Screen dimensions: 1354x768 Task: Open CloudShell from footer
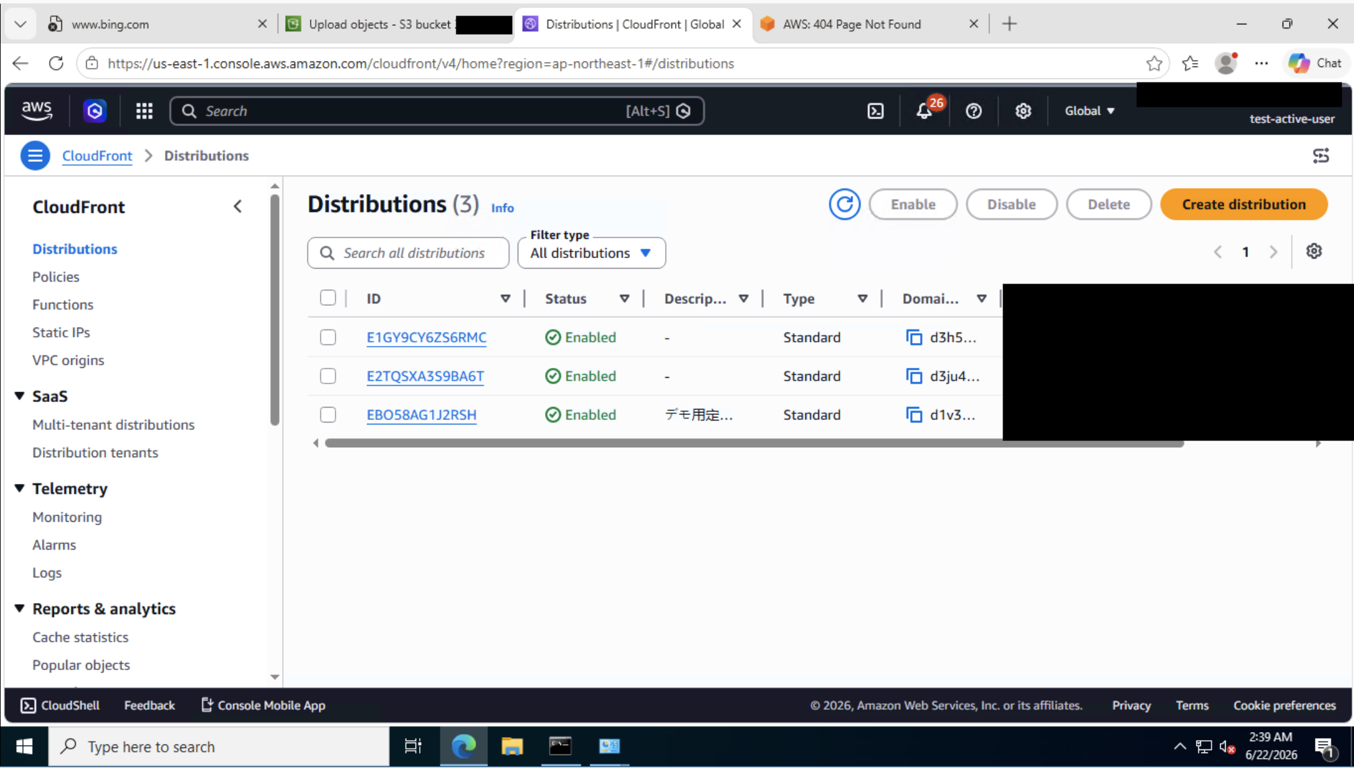click(x=60, y=705)
